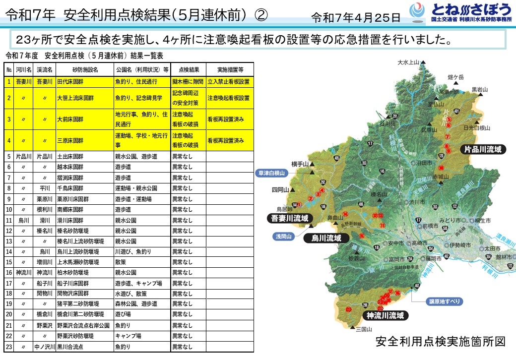Click route 291 shield near 谷川岳

395,116
